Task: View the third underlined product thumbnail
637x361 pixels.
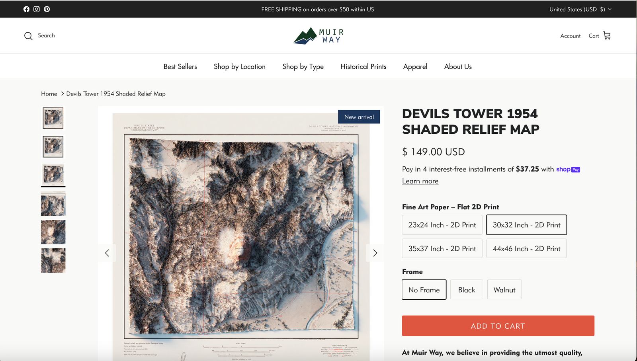Action: click(53, 175)
